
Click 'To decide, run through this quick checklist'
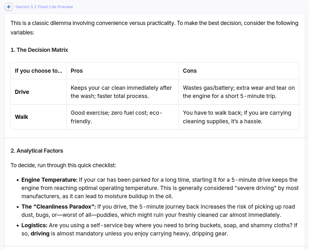point(63,165)
